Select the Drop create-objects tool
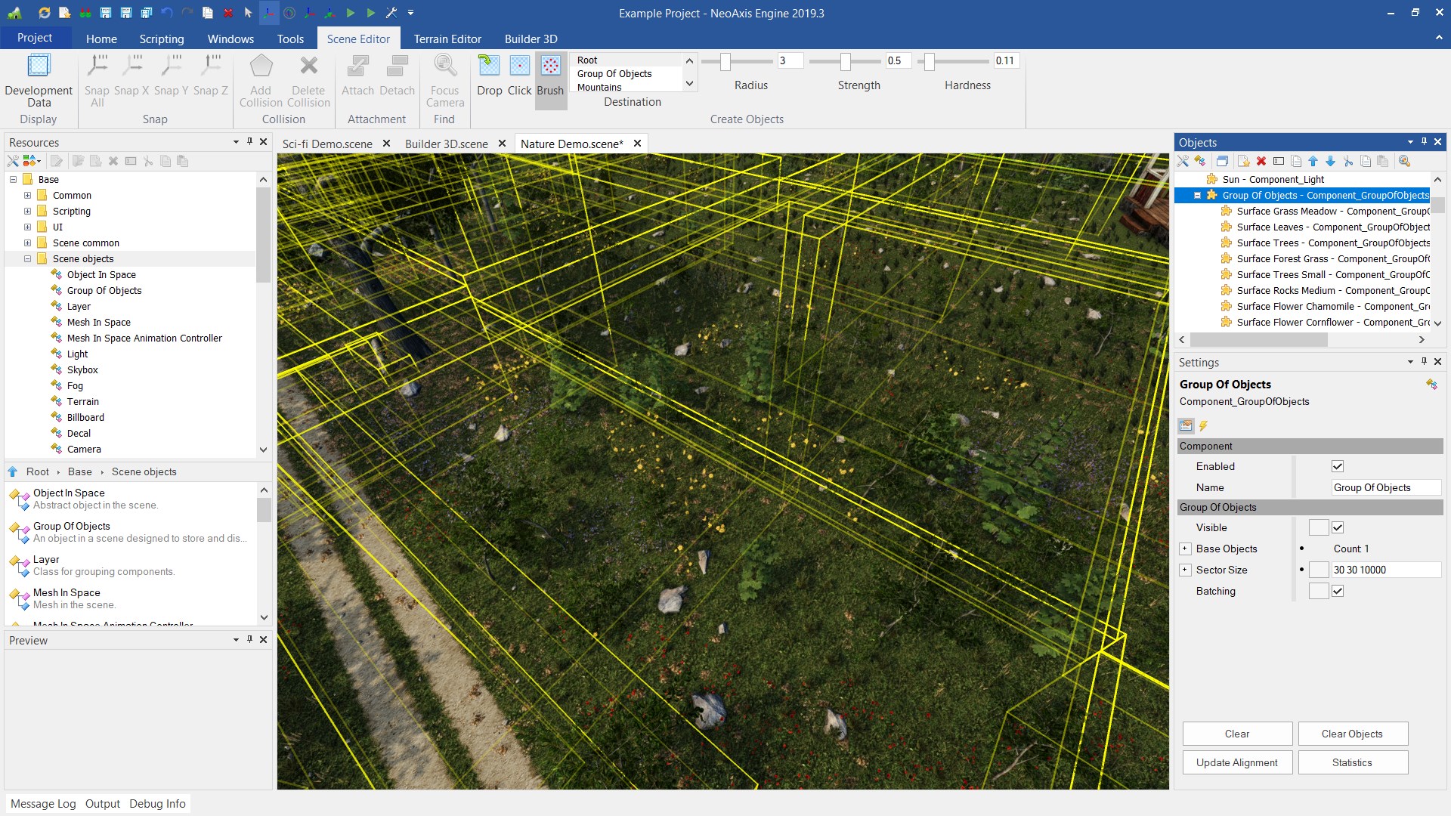This screenshot has width=1451, height=816. (x=489, y=75)
